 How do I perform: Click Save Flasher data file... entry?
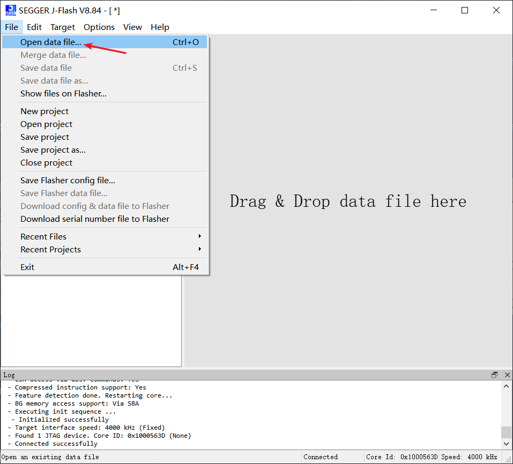105,193
